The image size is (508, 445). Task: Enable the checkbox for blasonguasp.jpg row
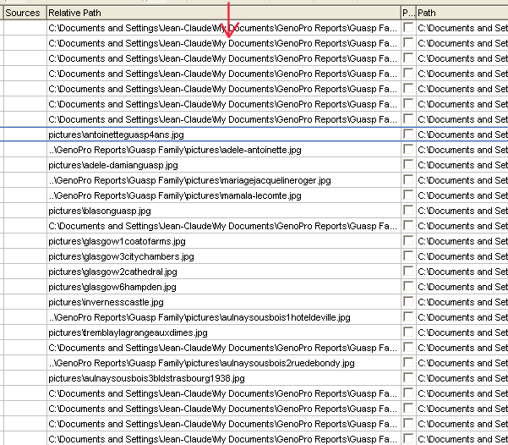click(x=409, y=211)
